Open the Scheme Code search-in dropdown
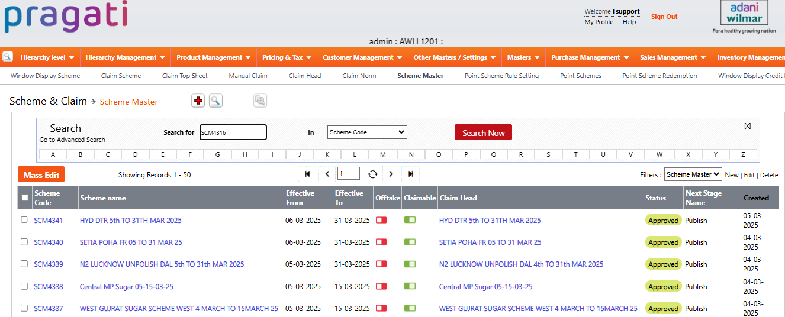Viewport: 785px width, 317px height. pyautogui.click(x=367, y=132)
